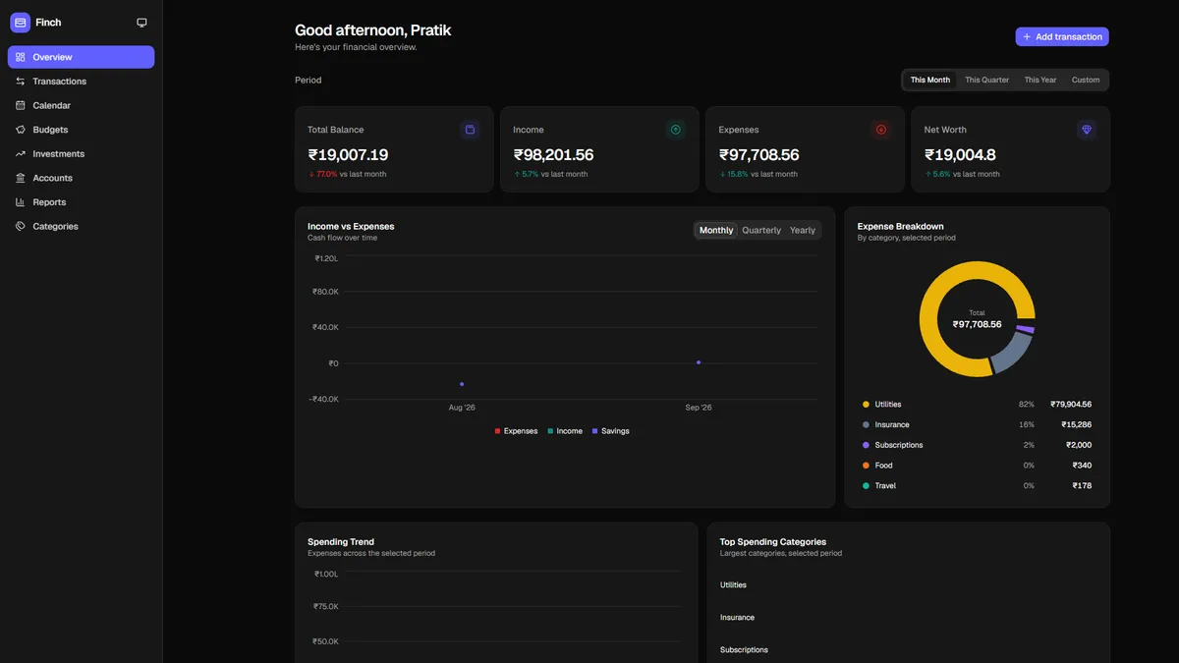Toggle the Savings series in chart legend

tap(611, 431)
